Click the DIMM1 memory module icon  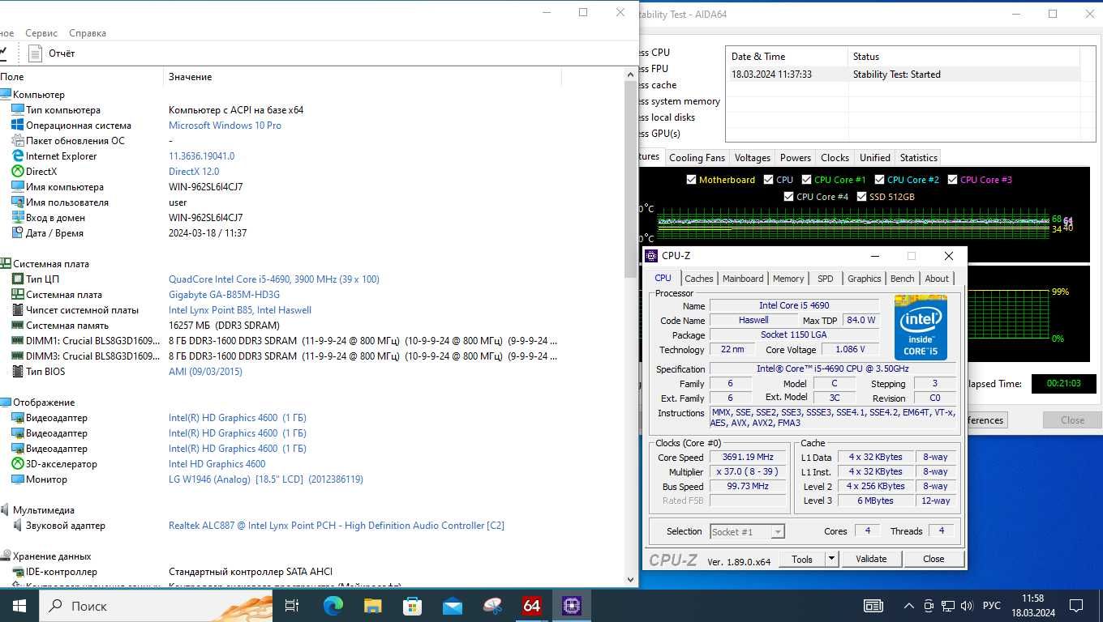(18, 341)
